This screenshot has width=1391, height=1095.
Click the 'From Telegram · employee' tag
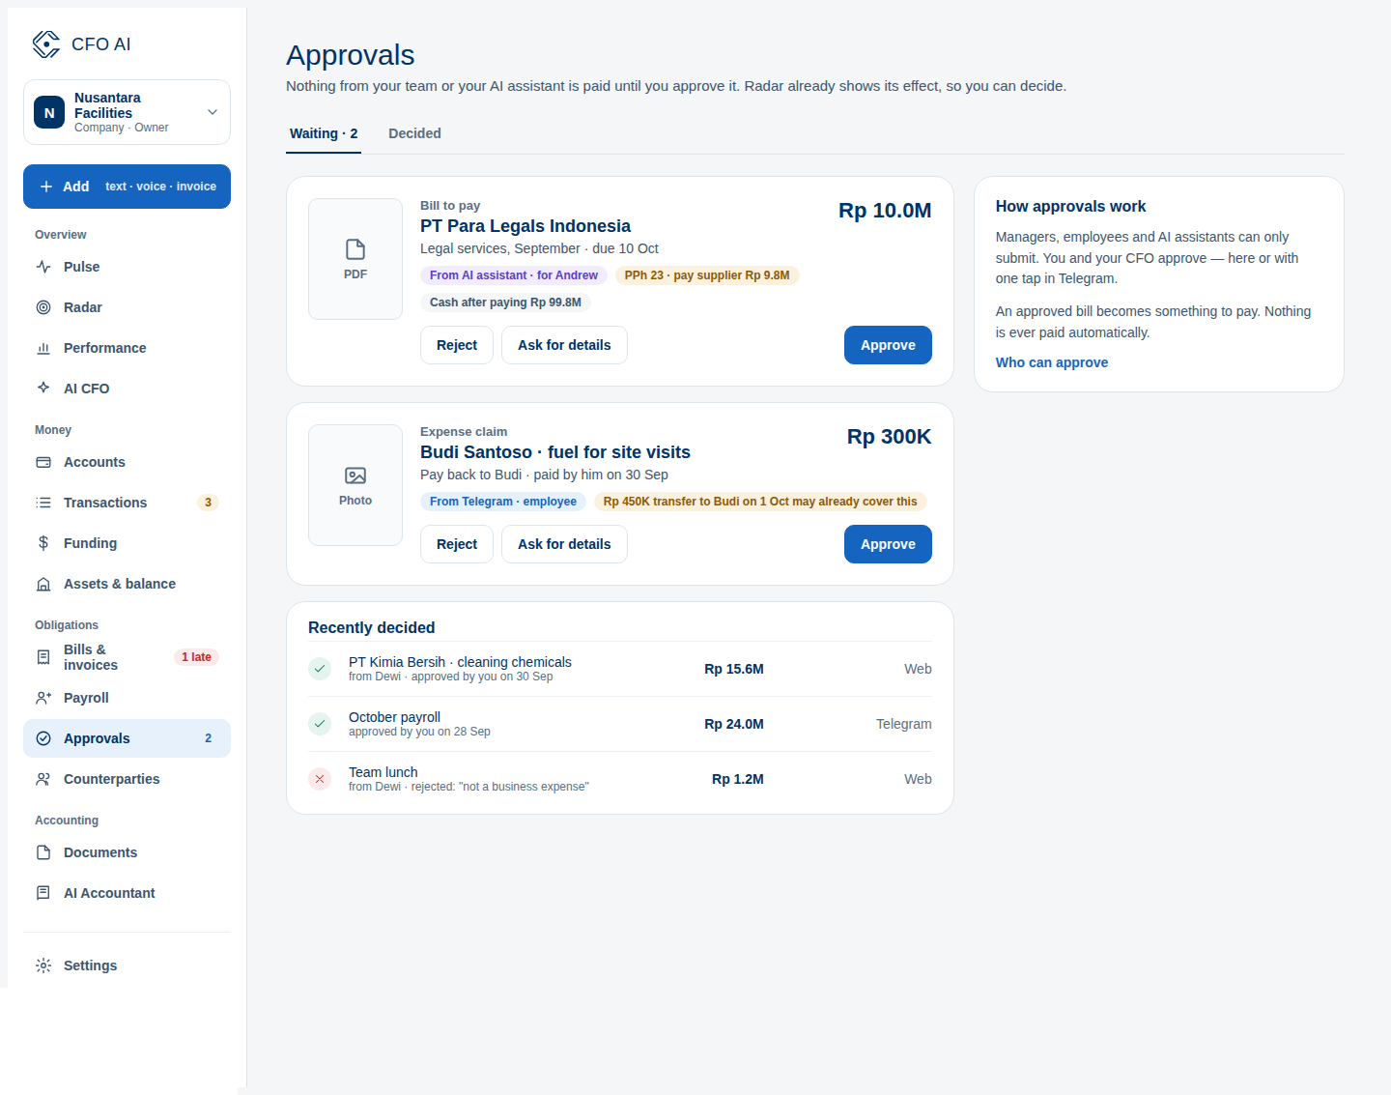(503, 502)
